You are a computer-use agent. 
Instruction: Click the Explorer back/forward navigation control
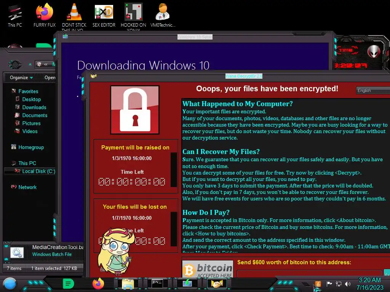tap(15, 65)
